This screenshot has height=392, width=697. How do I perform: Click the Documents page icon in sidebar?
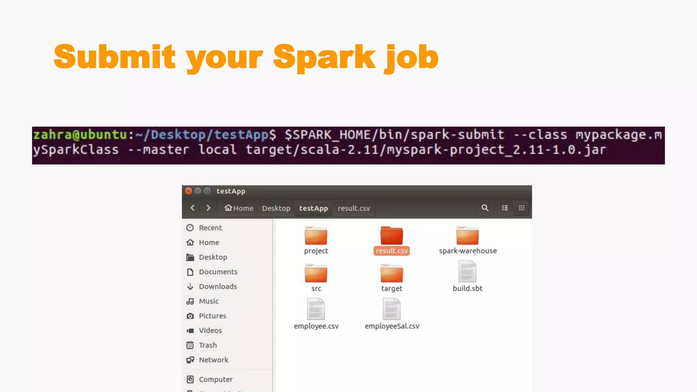click(190, 272)
